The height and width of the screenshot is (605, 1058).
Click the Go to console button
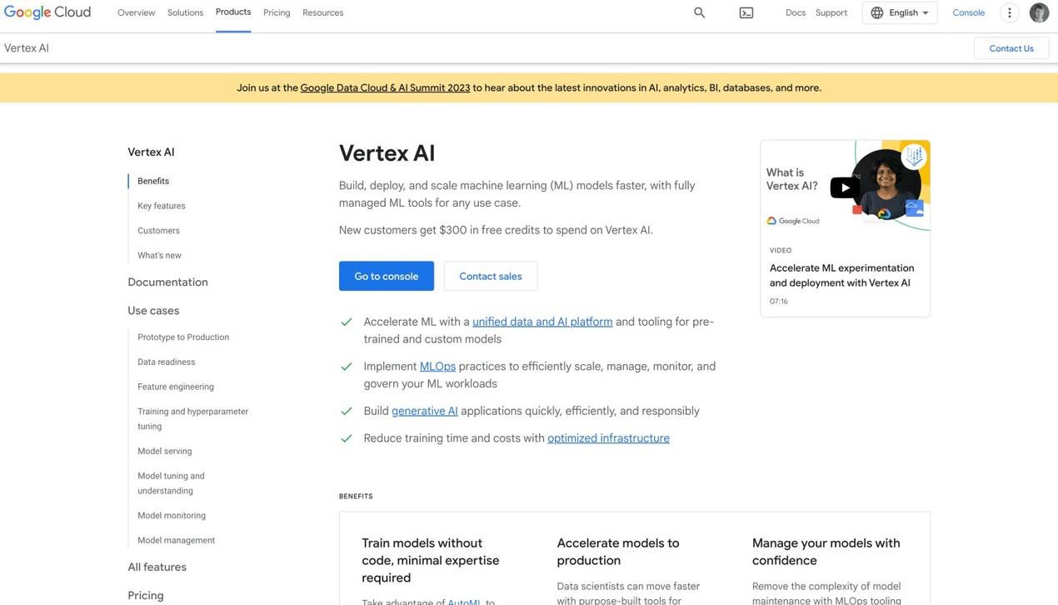tap(386, 276)
